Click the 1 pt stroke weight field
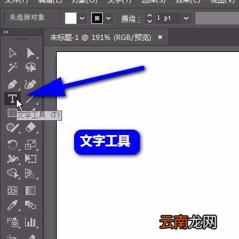239x239 pixels. pyautogui.click(x=168, y=18)
